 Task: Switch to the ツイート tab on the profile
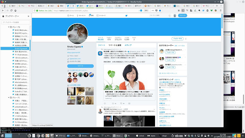101,45
